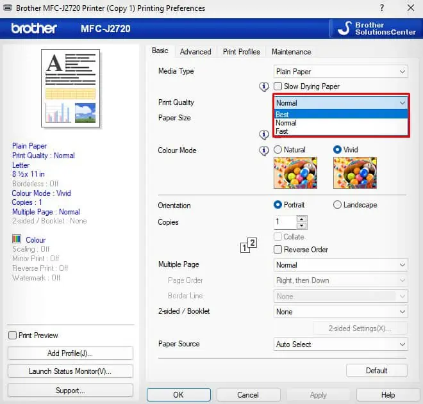Increase copies with the up stepper arrow

[302, 219]
